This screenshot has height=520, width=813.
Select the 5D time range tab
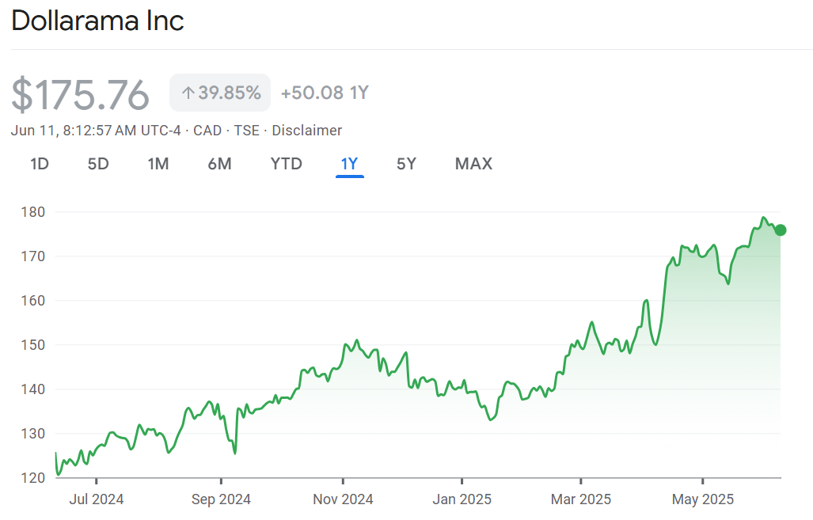tap(98, 164)
